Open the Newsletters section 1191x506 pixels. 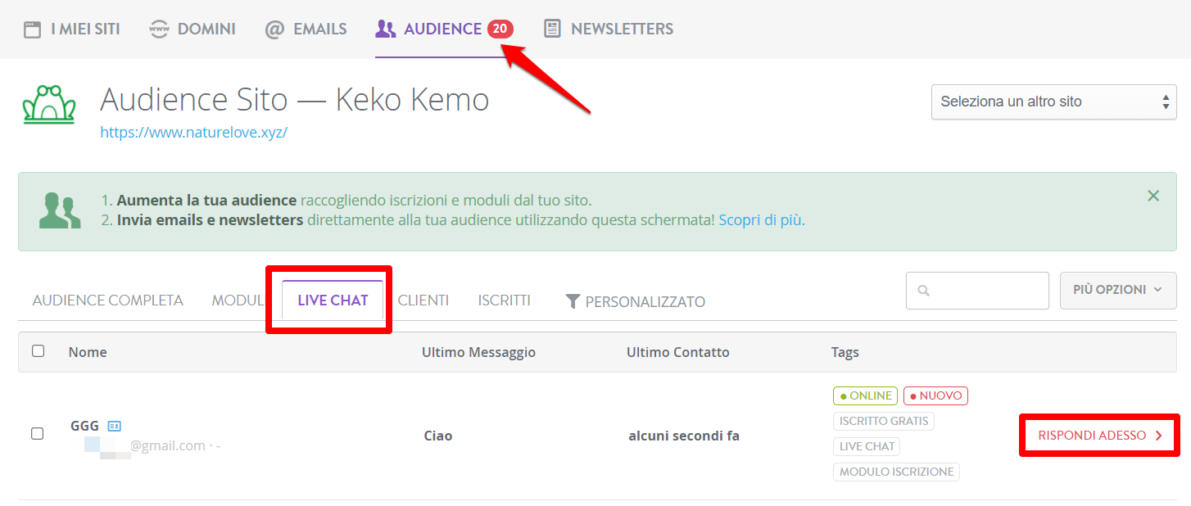coord(609,29)
